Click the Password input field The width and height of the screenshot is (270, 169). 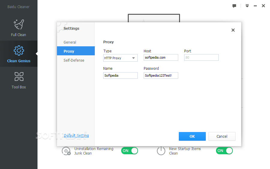pos(161,75)
